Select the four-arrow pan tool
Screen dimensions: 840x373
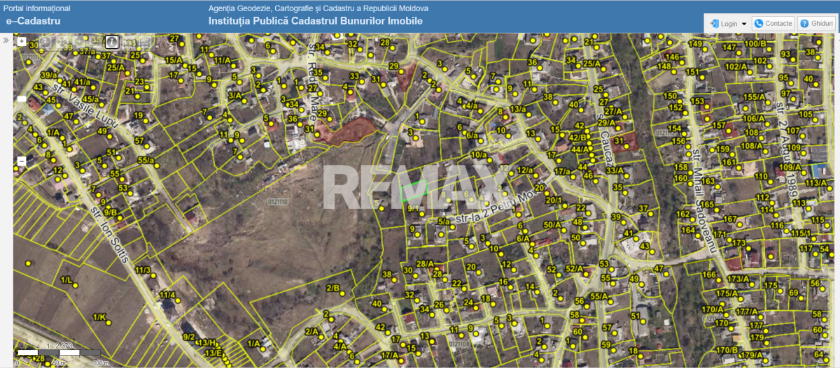tap(62, 42)
